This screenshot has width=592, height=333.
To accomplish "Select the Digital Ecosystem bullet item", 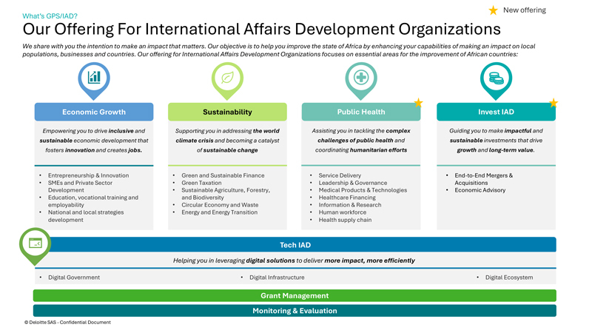I will point(509,277).
